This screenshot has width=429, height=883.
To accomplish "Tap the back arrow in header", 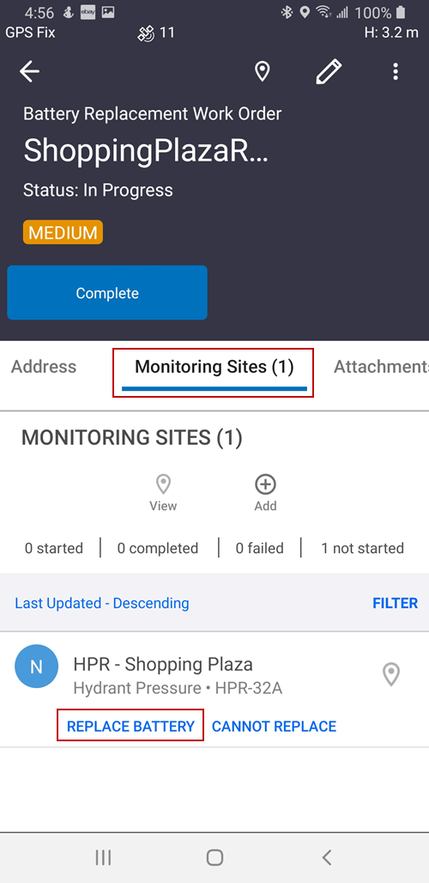I will (29, 71).
